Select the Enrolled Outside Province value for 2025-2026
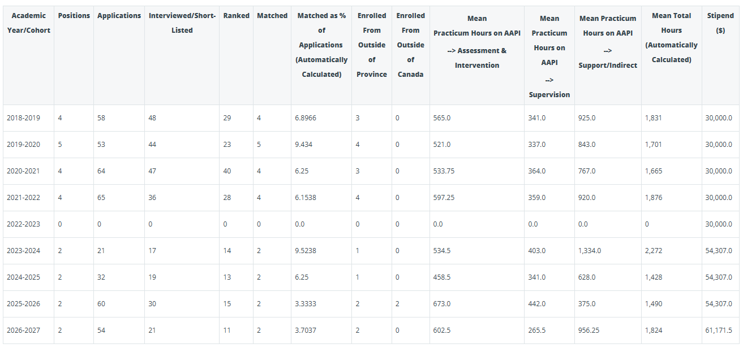The height and width of the screenshot is (348, 743). 358,304
